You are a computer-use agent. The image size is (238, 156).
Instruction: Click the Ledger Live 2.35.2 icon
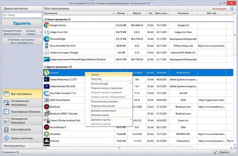click(x=47, y=32)
